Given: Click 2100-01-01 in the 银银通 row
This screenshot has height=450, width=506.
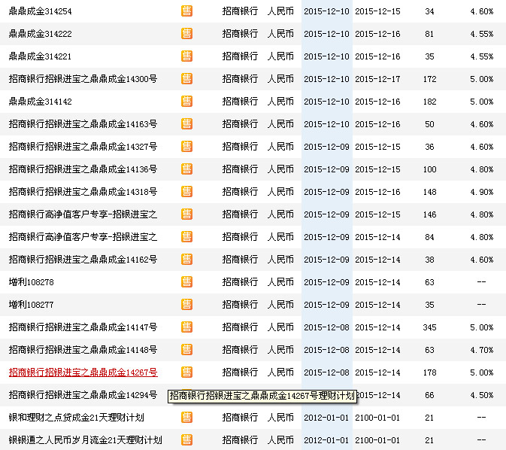Looking at the screenshot, I should click(377, 440).
